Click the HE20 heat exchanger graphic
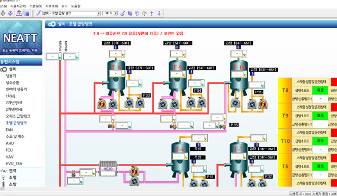This screenshot has height=196, width=337. [108, 169]
